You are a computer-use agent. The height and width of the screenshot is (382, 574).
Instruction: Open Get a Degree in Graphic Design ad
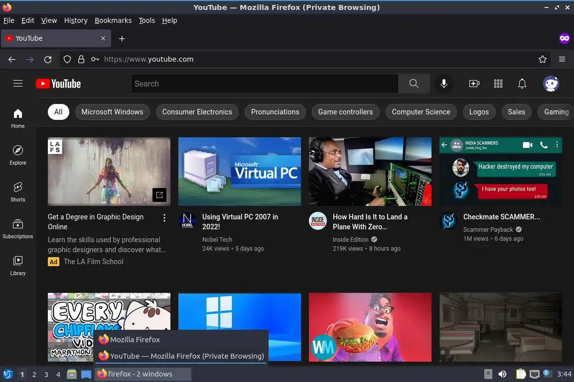[96, 221]
